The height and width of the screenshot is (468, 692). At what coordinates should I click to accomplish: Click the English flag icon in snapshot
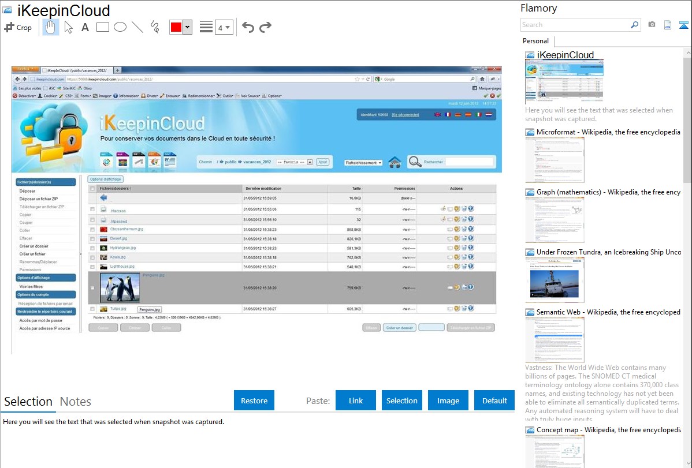[437, 115]
